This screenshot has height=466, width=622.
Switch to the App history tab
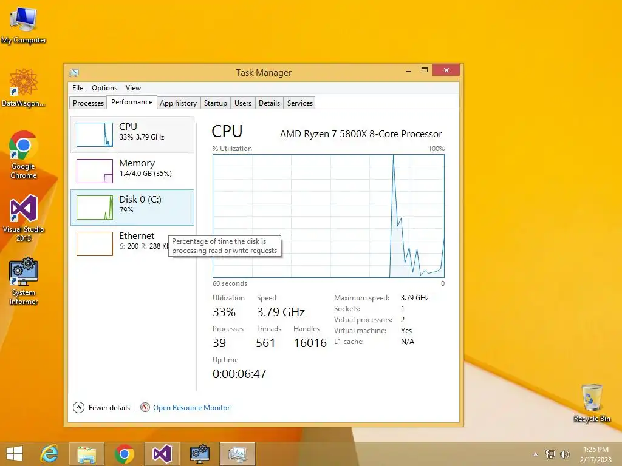click(x=178, y=103)
